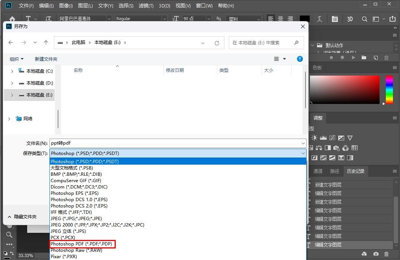Switch to the 通道 tab
The height and width of the screenshot is (260, 400).
(x=318, y=171)
